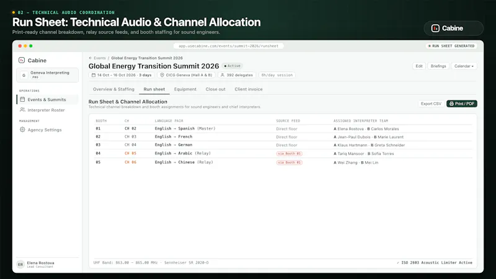
Task: Open the Geneva Interpreting workspace card
Action: tap(48, 75)
